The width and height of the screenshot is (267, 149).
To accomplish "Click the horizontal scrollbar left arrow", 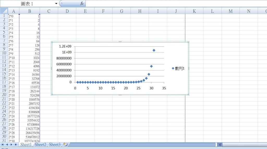I will [x=220, y=145].
